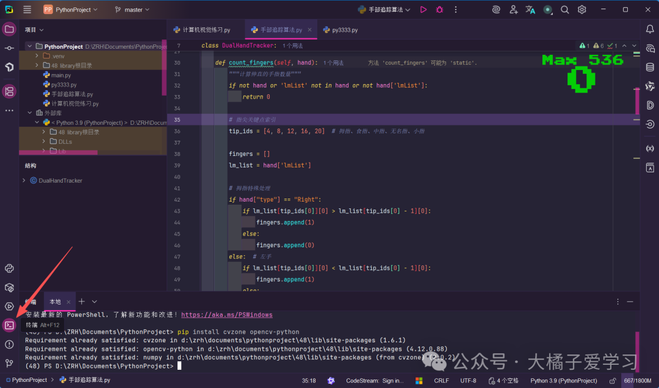Screen dimensions: 659x388
Task: Open the AI Assistant swirl icon
Action: click(496, 10)
